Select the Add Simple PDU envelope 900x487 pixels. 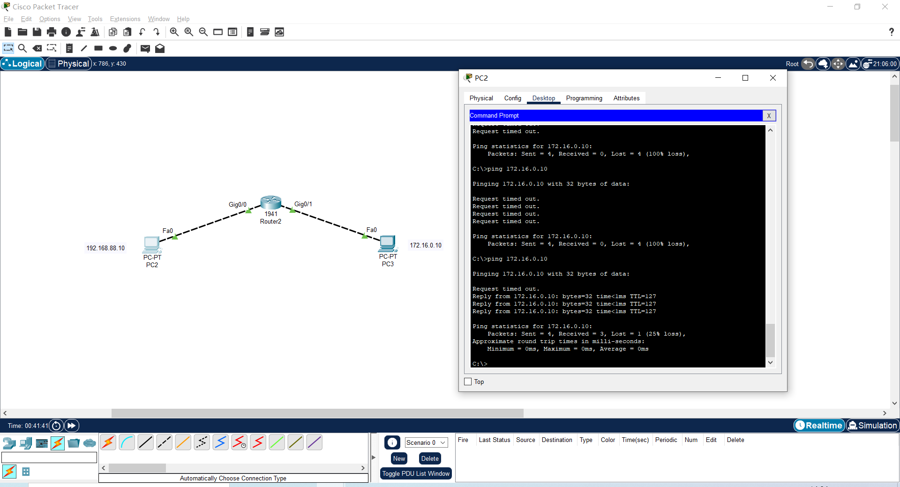coord(145,48)
